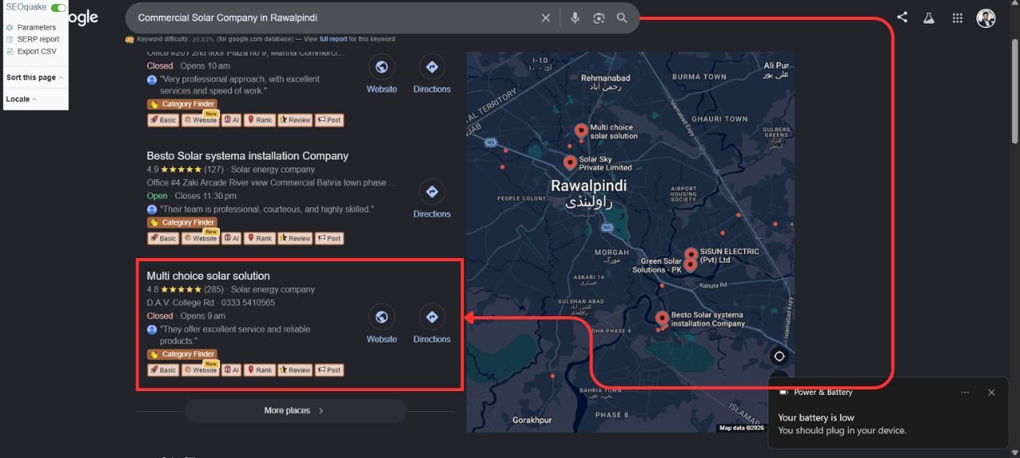Viewport: 1020px width, 458px height.
Task: Open Website for the listing opening 10 am
Action: (x=382, y=74)
